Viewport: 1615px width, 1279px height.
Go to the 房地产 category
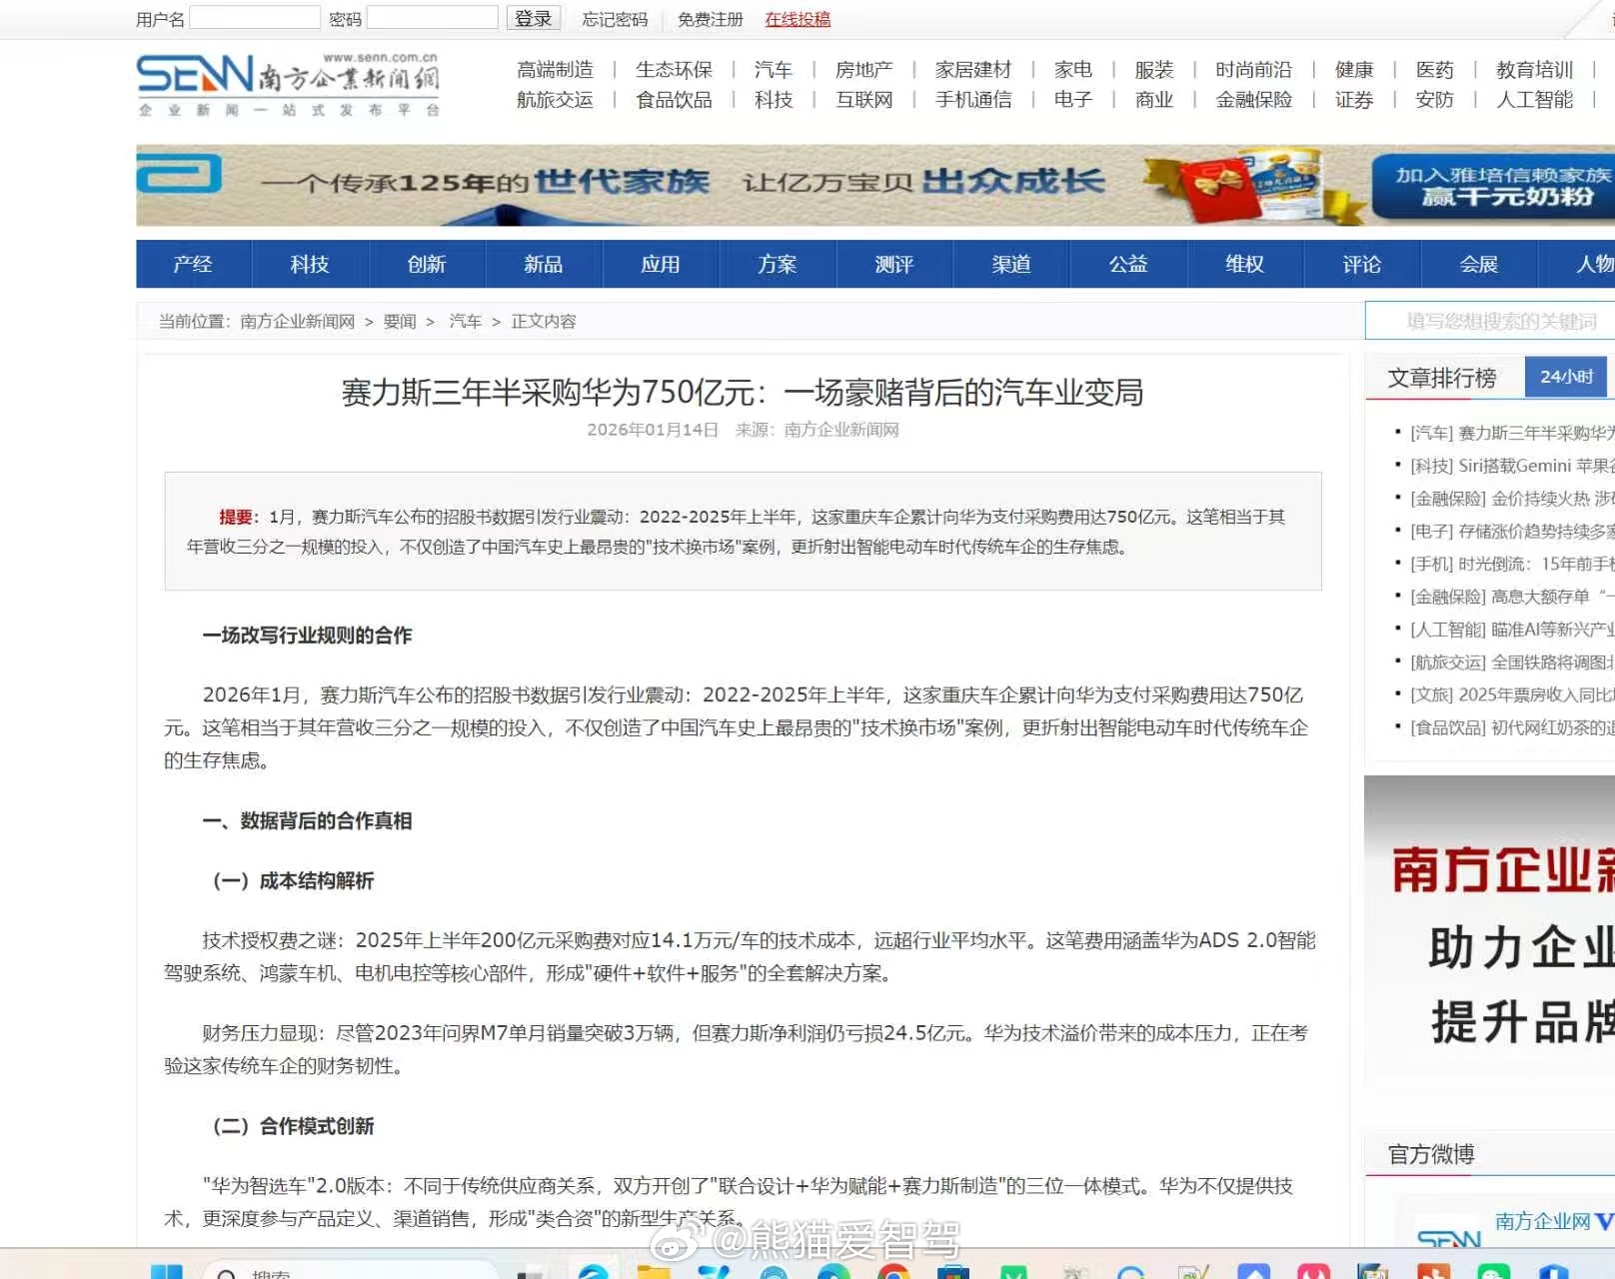pos(863,70)
